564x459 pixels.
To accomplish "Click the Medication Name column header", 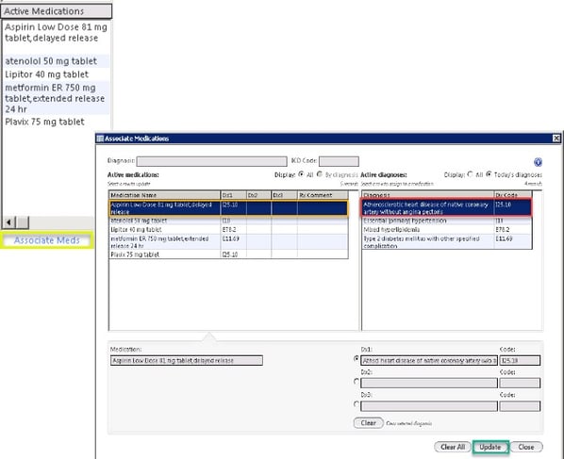I will (x=165, y=195).
